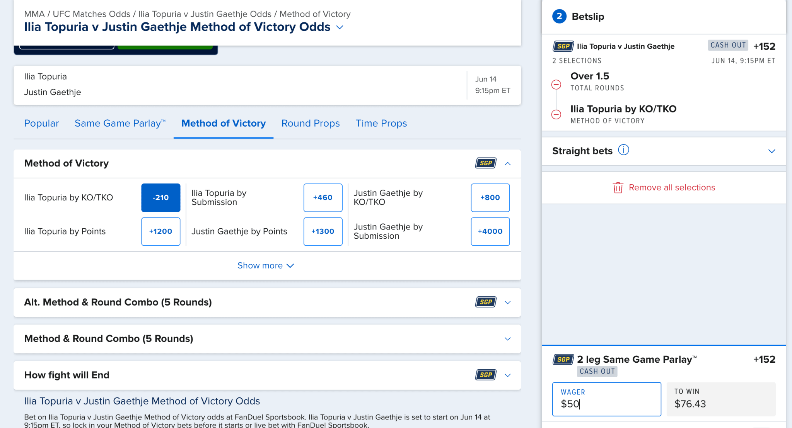
Task: Select Ilia Topuria by Submission +460 odds
Action: click(323, 198)
